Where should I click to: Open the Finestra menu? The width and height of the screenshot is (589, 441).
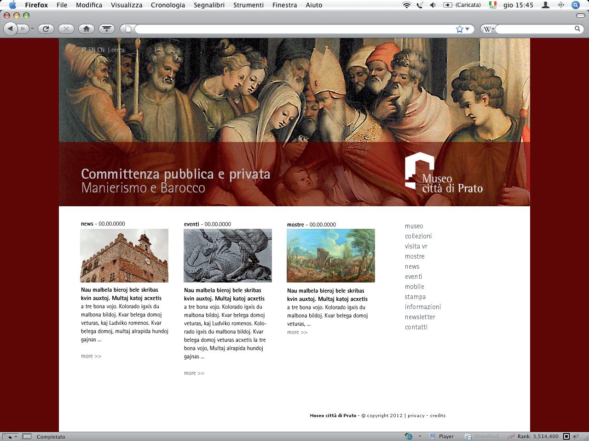285,5
